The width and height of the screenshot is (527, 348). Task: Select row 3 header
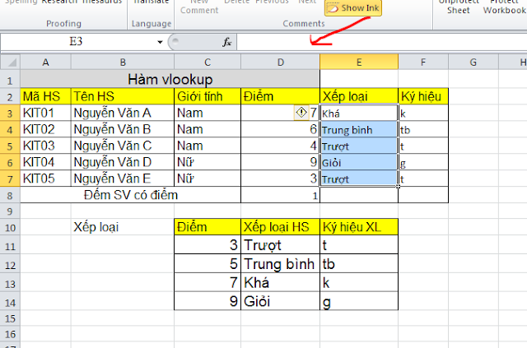(x=10, y=114)
